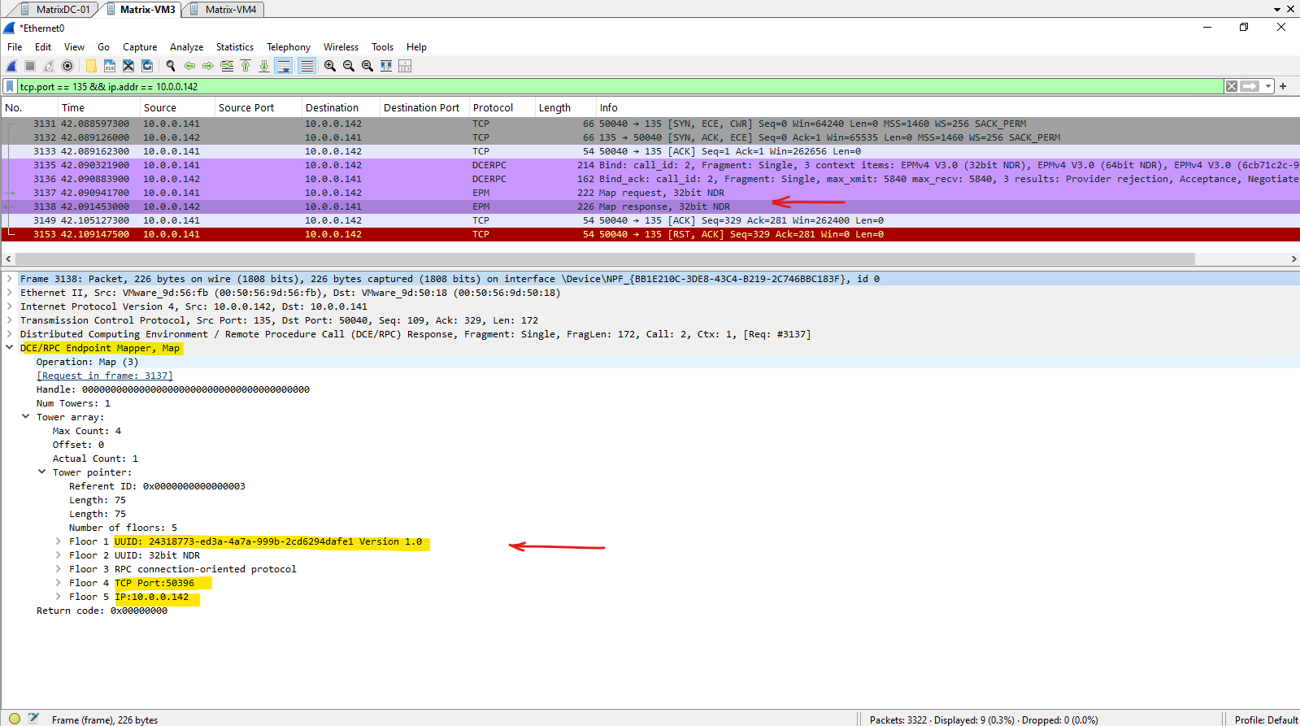1300x726 pixels.
Task: Select the Return code: 0x00000000 line
Action: click(x=102, y=611)
